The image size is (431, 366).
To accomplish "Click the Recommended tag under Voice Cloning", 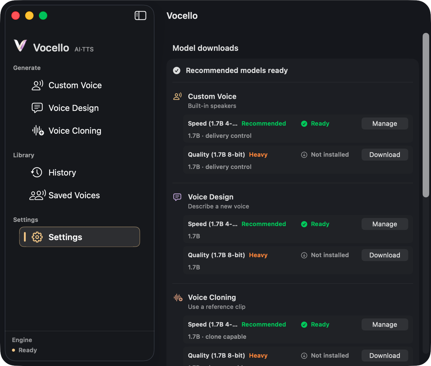I will (x=264, y=324).
